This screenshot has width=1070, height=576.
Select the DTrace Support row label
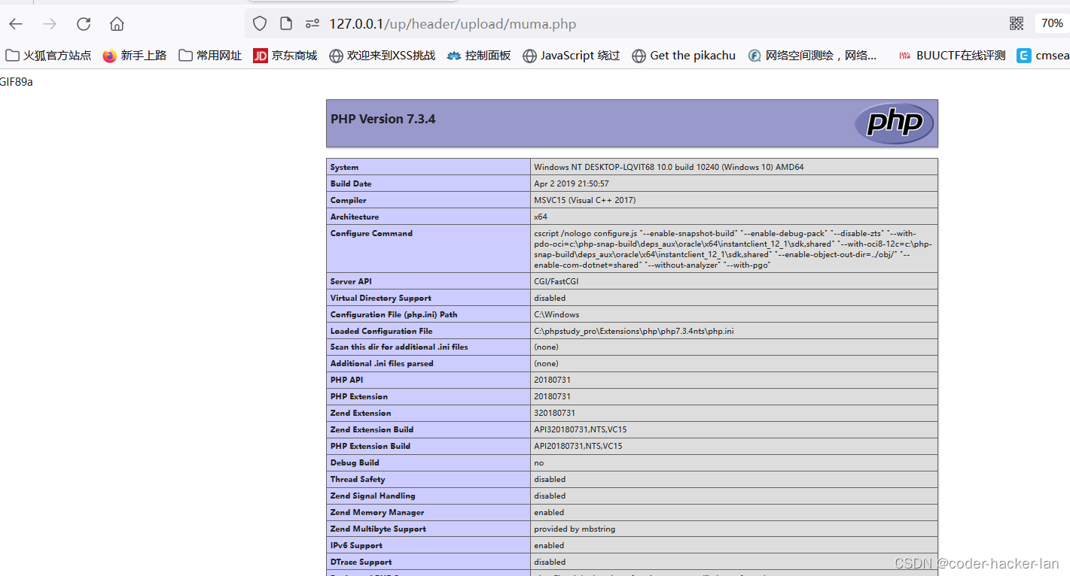click(360, 562)
